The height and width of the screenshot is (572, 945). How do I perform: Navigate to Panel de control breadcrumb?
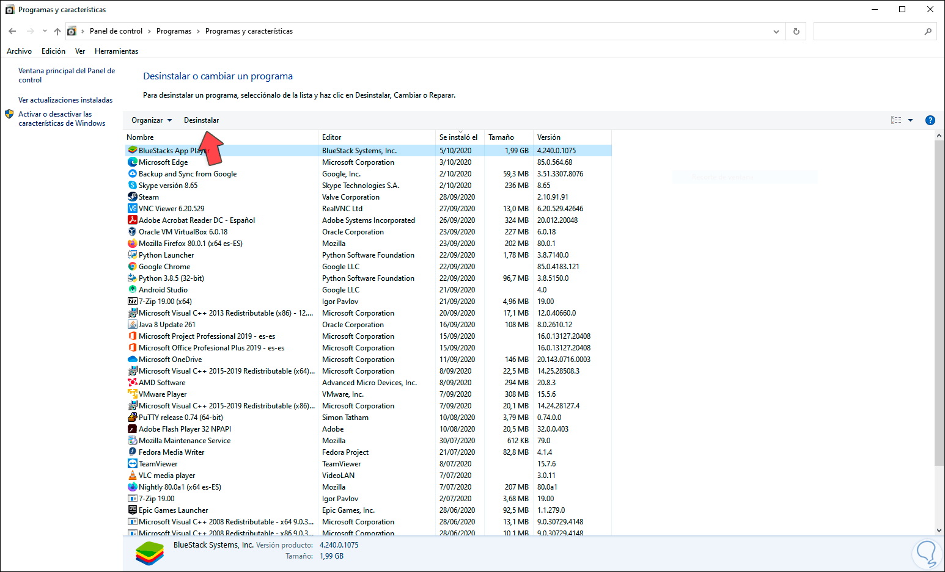click(x=116, y=31)
